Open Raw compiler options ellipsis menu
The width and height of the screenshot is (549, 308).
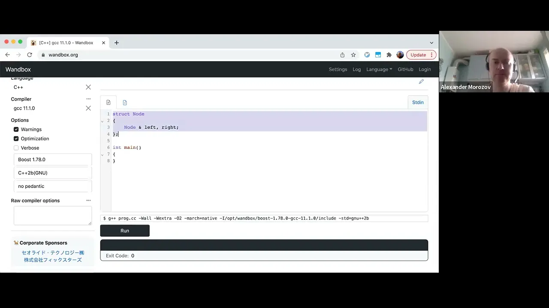(88, 200)
